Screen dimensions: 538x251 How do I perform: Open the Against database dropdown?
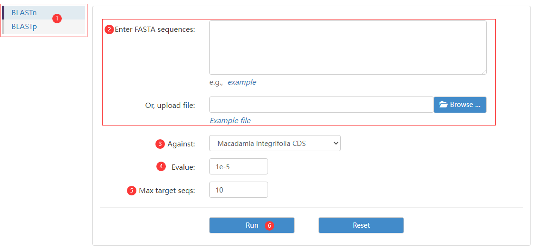tap(275, 143)
